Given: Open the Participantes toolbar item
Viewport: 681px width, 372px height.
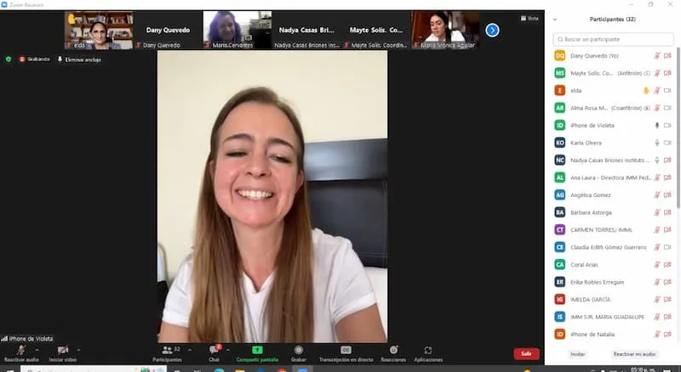Looking at the screenshot, I should [x=168, y=353].
